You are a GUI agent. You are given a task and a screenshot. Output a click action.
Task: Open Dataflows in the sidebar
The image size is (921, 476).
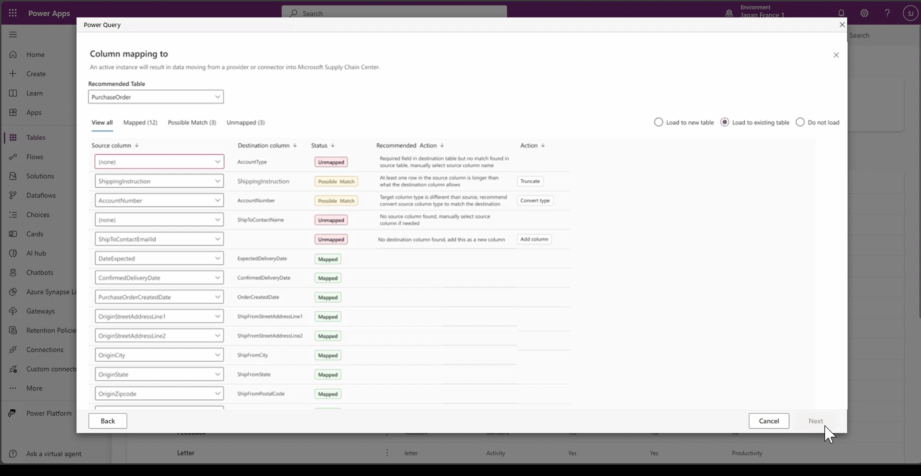[41, 195]
